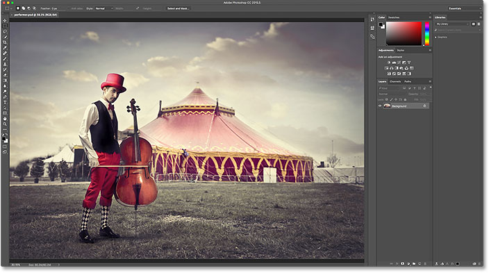Add Photo Filter adjustment
Image resolution: width=489 pixels, height=273 pixels.
401,68
